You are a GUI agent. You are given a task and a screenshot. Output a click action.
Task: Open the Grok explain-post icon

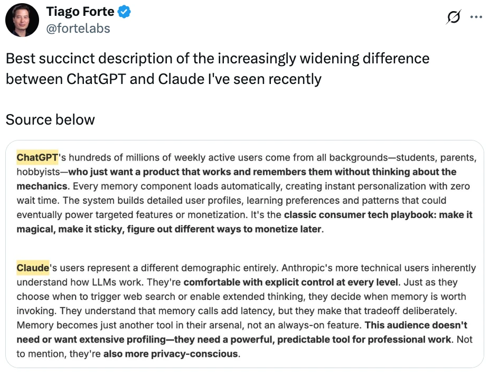pos(453,17)
